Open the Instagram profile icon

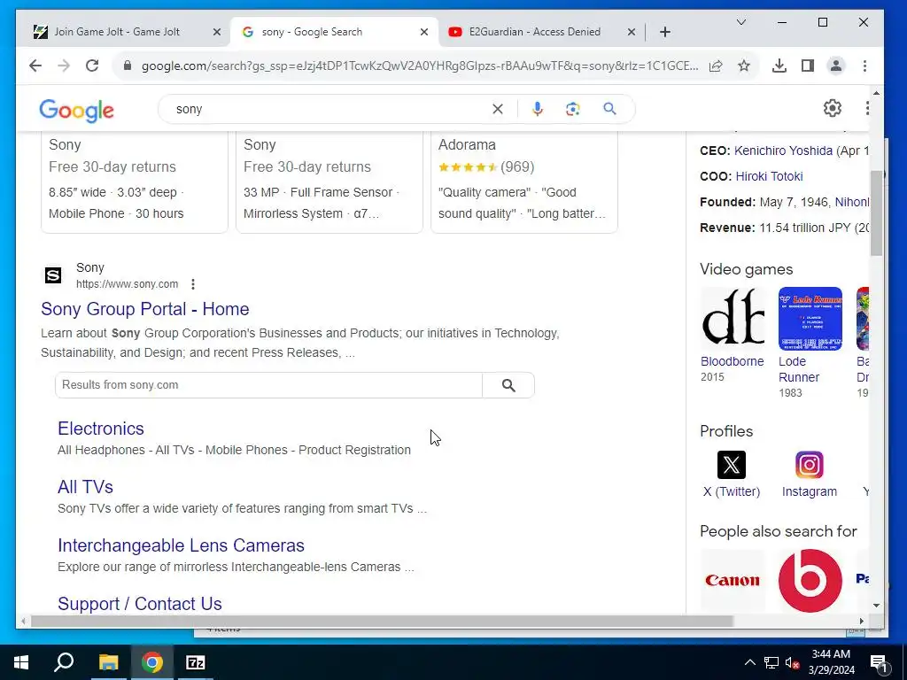[x=810, y=465]
